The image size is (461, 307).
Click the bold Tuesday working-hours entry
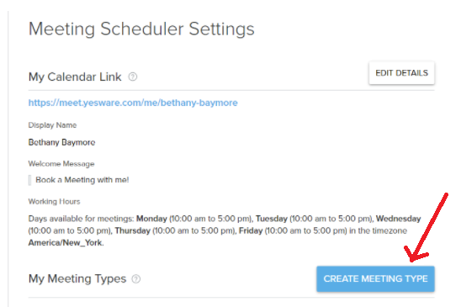pyautogui.click(x=272, y=219)
